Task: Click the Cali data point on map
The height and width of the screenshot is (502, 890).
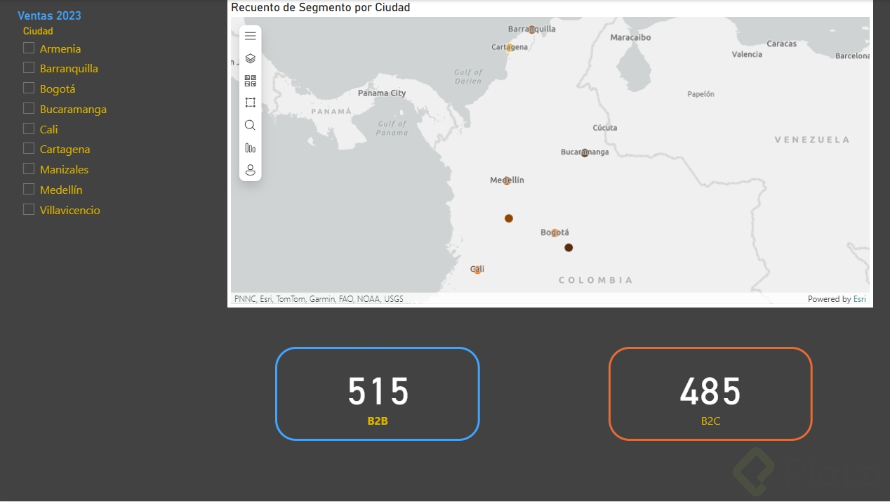Action: click(x=477, y=270)
